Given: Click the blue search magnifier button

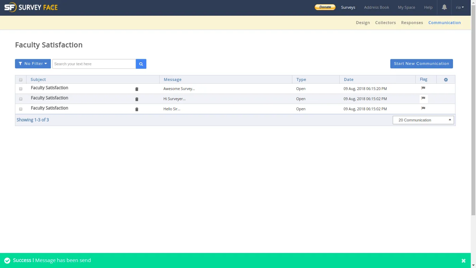Looking at the screenshot, I should pos(141,64).
